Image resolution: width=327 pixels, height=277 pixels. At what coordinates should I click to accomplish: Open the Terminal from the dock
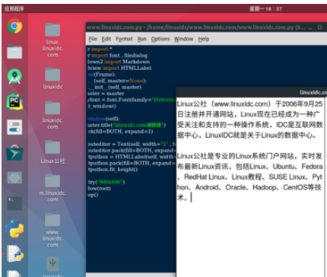pos(14,203)
